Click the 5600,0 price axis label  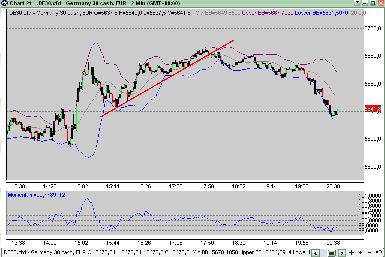coord(373,167)
